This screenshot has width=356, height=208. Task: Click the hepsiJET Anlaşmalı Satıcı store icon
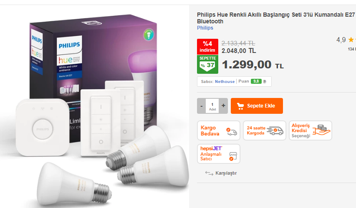pyautogui.click(x=233, y=156)
